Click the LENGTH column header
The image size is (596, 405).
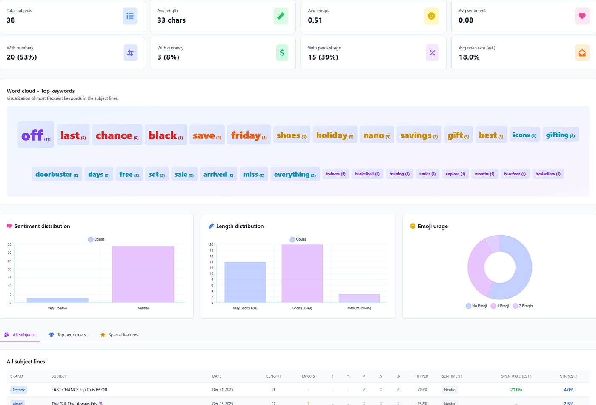click(x=274, y=376)
